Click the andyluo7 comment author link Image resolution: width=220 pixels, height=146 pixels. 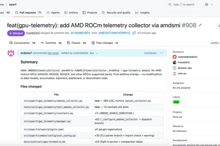click(x=26, y=53)
